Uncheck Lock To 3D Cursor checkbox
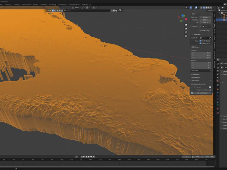This screenshot has height=170, width=227. click(x=201, y=41)
